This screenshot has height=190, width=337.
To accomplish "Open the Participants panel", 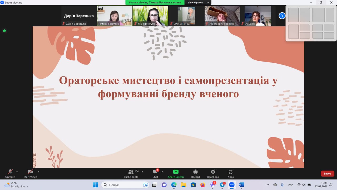I will [x=131, y=174].
